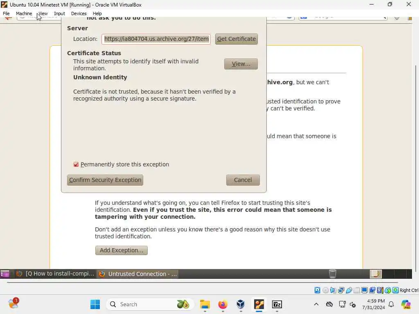Open the View menu

click(x=43, y=13)
